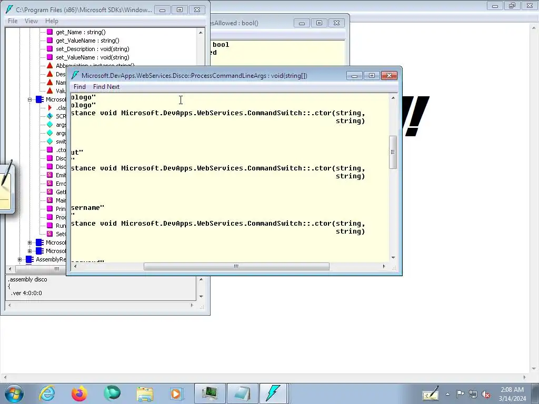Click the Prin method icon

tap(50, 209)
